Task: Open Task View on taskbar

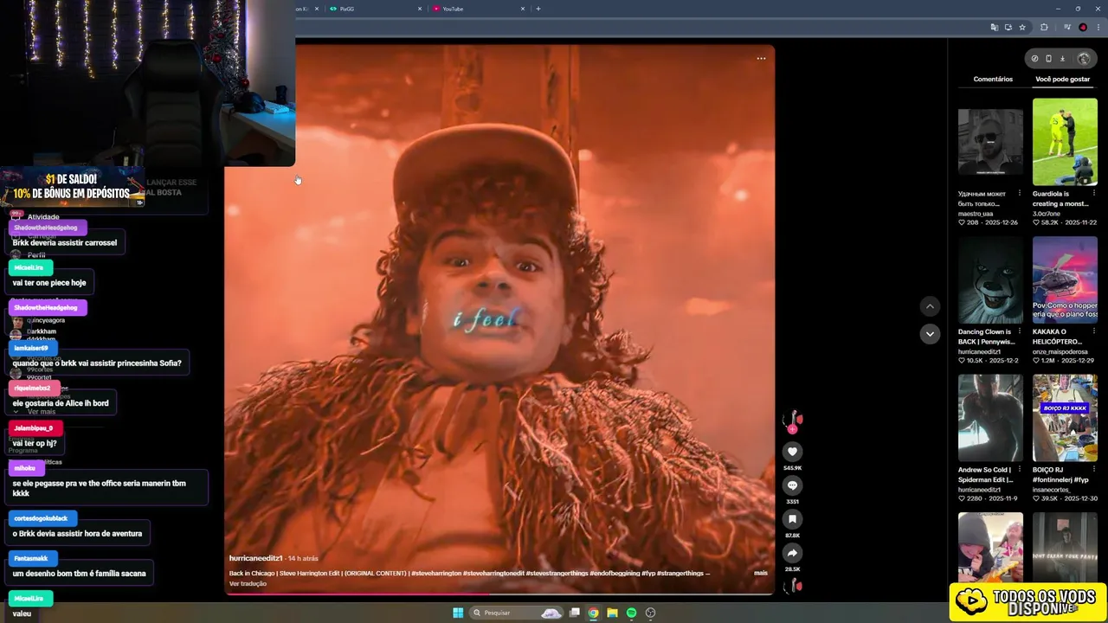Action: tap(574, 613)
